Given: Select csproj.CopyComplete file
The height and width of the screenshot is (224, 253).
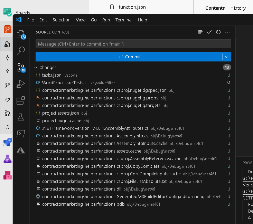Looking at the screenshot, I should (132, 166).
